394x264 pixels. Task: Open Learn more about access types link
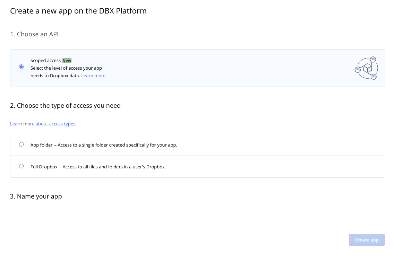(43, 124)
